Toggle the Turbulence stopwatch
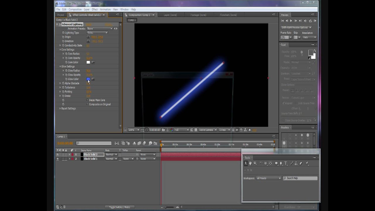375x211 pixels. coord(63,87)
